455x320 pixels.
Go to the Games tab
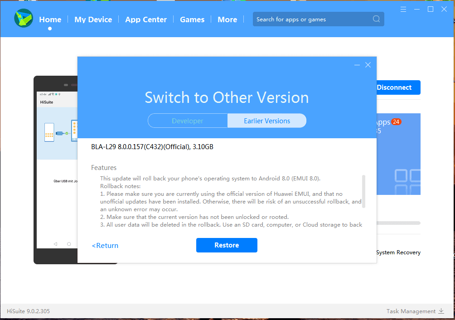point(192,19)
